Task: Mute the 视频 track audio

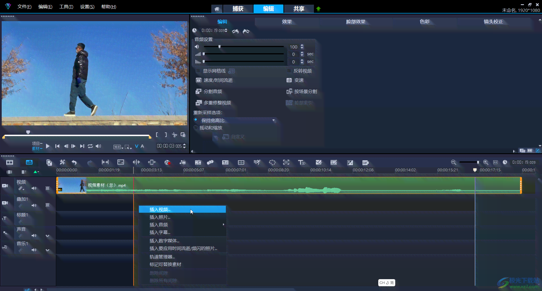Action: pos(34,188)
